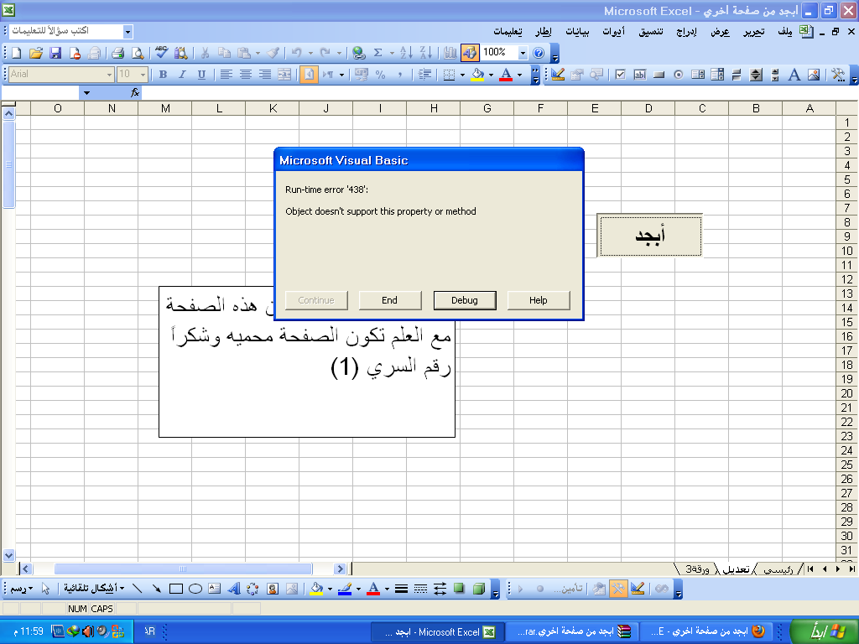Viewport: 859px width, 644px height.
Task: Open the File (ملف) menu
Action: [x=785, y=32]
